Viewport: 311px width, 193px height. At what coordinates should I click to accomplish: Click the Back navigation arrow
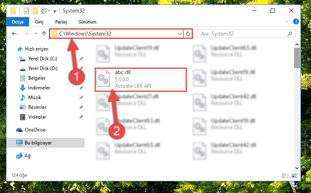[14, 34]
